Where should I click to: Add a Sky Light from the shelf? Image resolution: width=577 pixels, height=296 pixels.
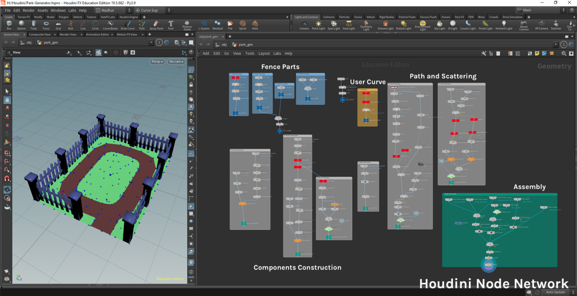click(440, 25)
